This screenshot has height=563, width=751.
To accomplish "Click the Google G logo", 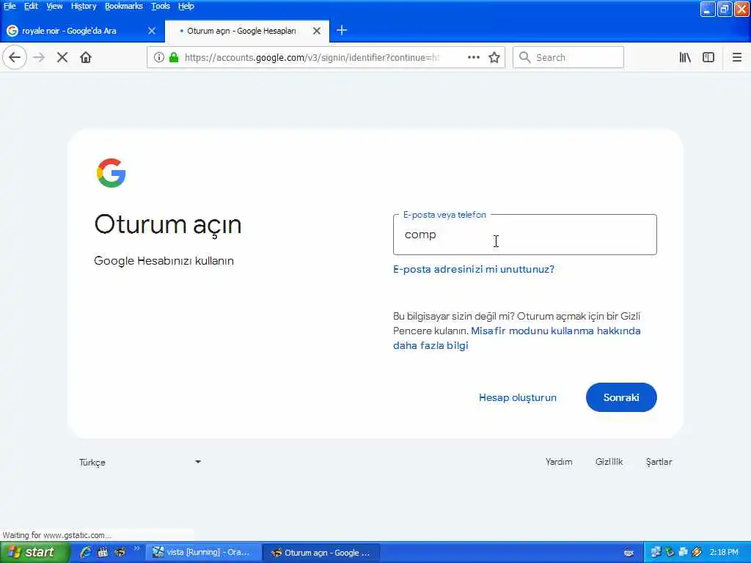I will (111, 173).
